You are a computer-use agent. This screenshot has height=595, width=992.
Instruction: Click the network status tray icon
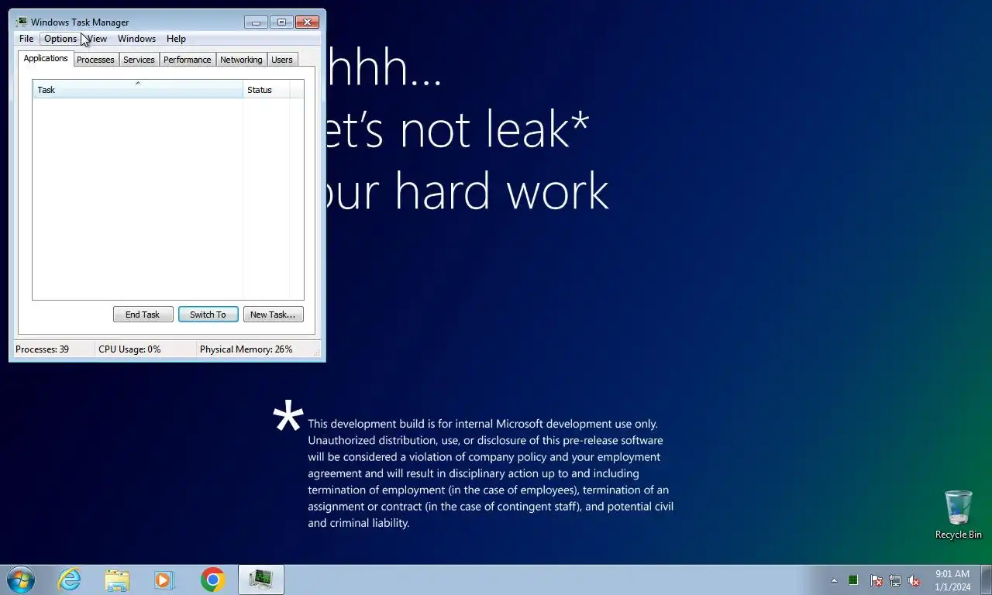[895, 580]
